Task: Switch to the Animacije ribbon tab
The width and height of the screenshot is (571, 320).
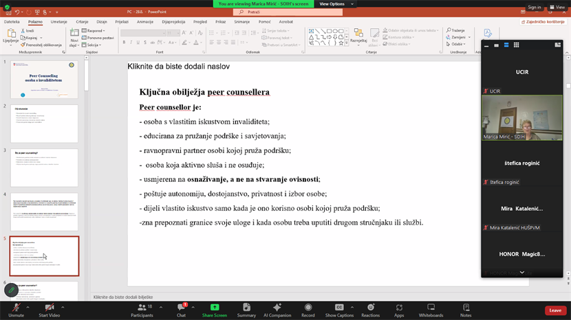Action: (x=145, y=22)
